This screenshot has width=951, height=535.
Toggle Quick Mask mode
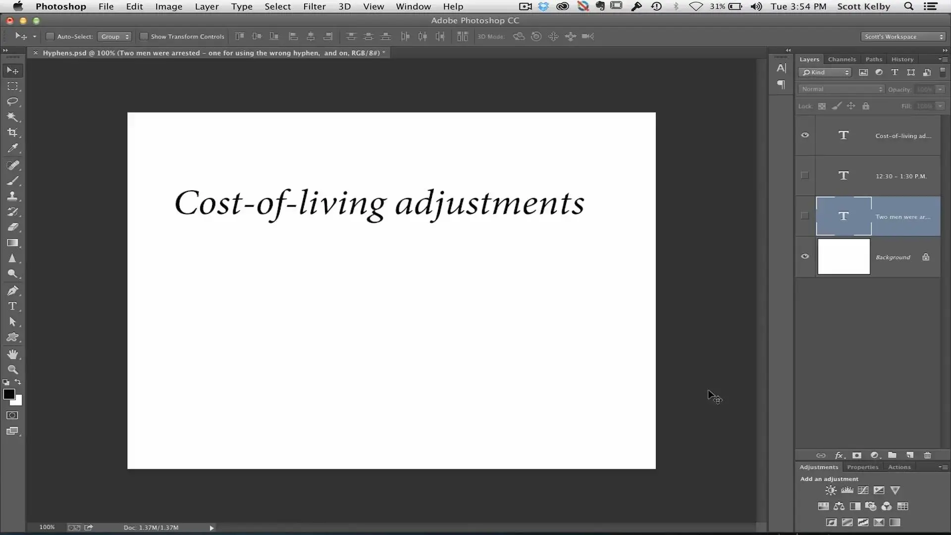point(12,415)
